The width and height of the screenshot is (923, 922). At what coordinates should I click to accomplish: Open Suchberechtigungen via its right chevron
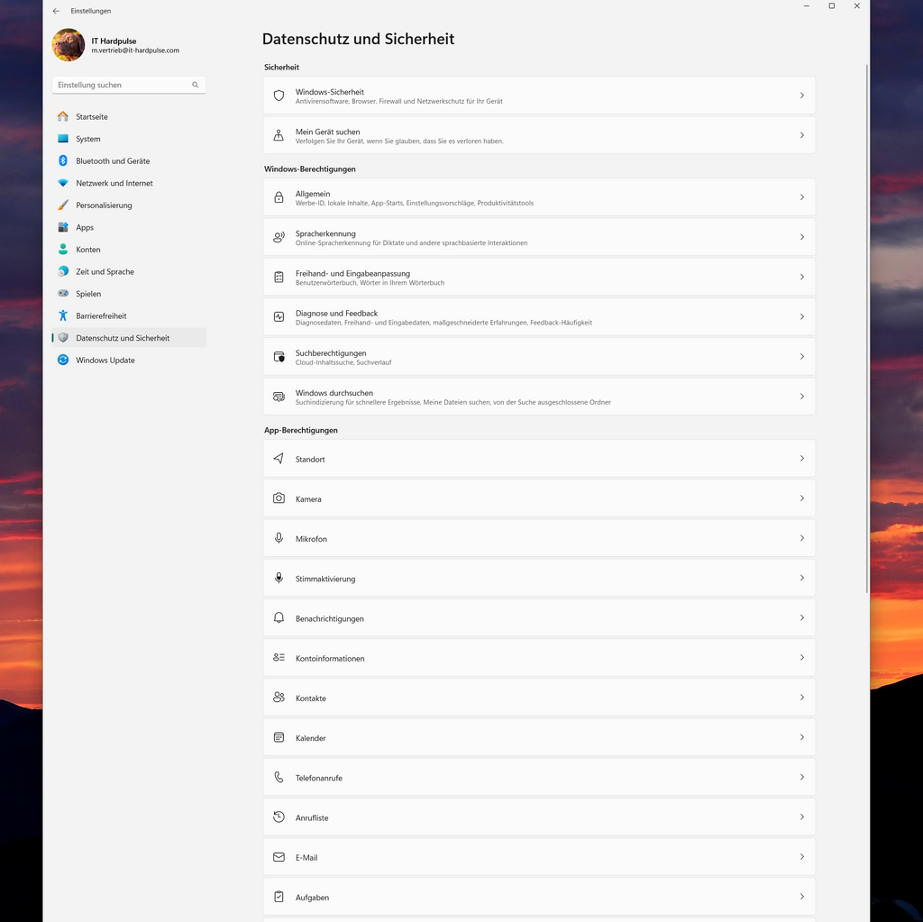click(x=801, y=357)
